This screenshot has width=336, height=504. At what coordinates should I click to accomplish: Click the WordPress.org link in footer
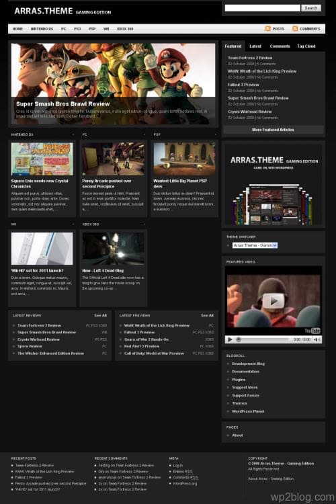[x=185, y=483]
